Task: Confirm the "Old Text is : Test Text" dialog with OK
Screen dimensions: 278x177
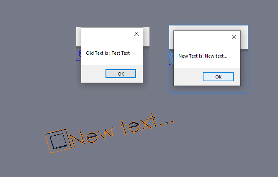Action: pos(121,74)
